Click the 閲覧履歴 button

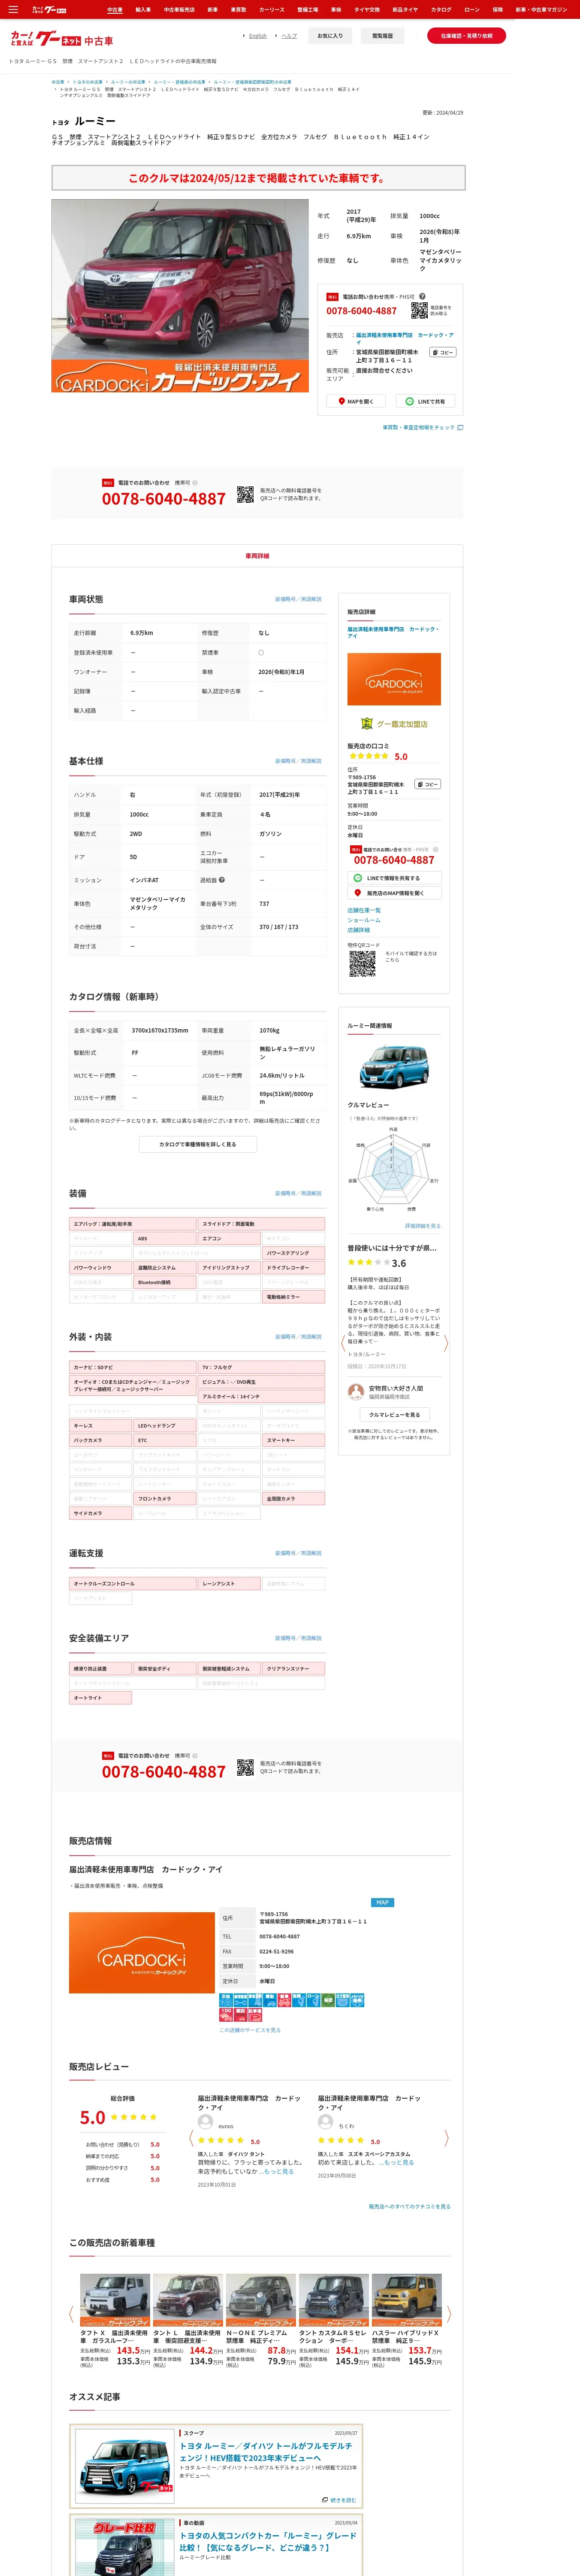coord(382,36)
